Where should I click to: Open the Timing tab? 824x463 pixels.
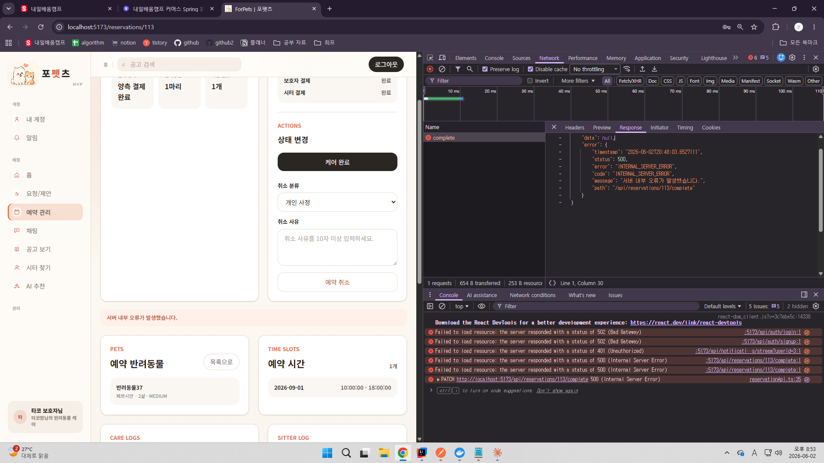685,127
